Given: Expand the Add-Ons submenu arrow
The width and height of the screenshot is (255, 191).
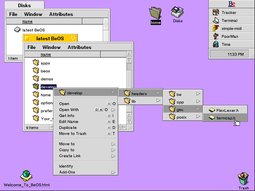Looking at the screenshot, I should (x=113, y=172).
